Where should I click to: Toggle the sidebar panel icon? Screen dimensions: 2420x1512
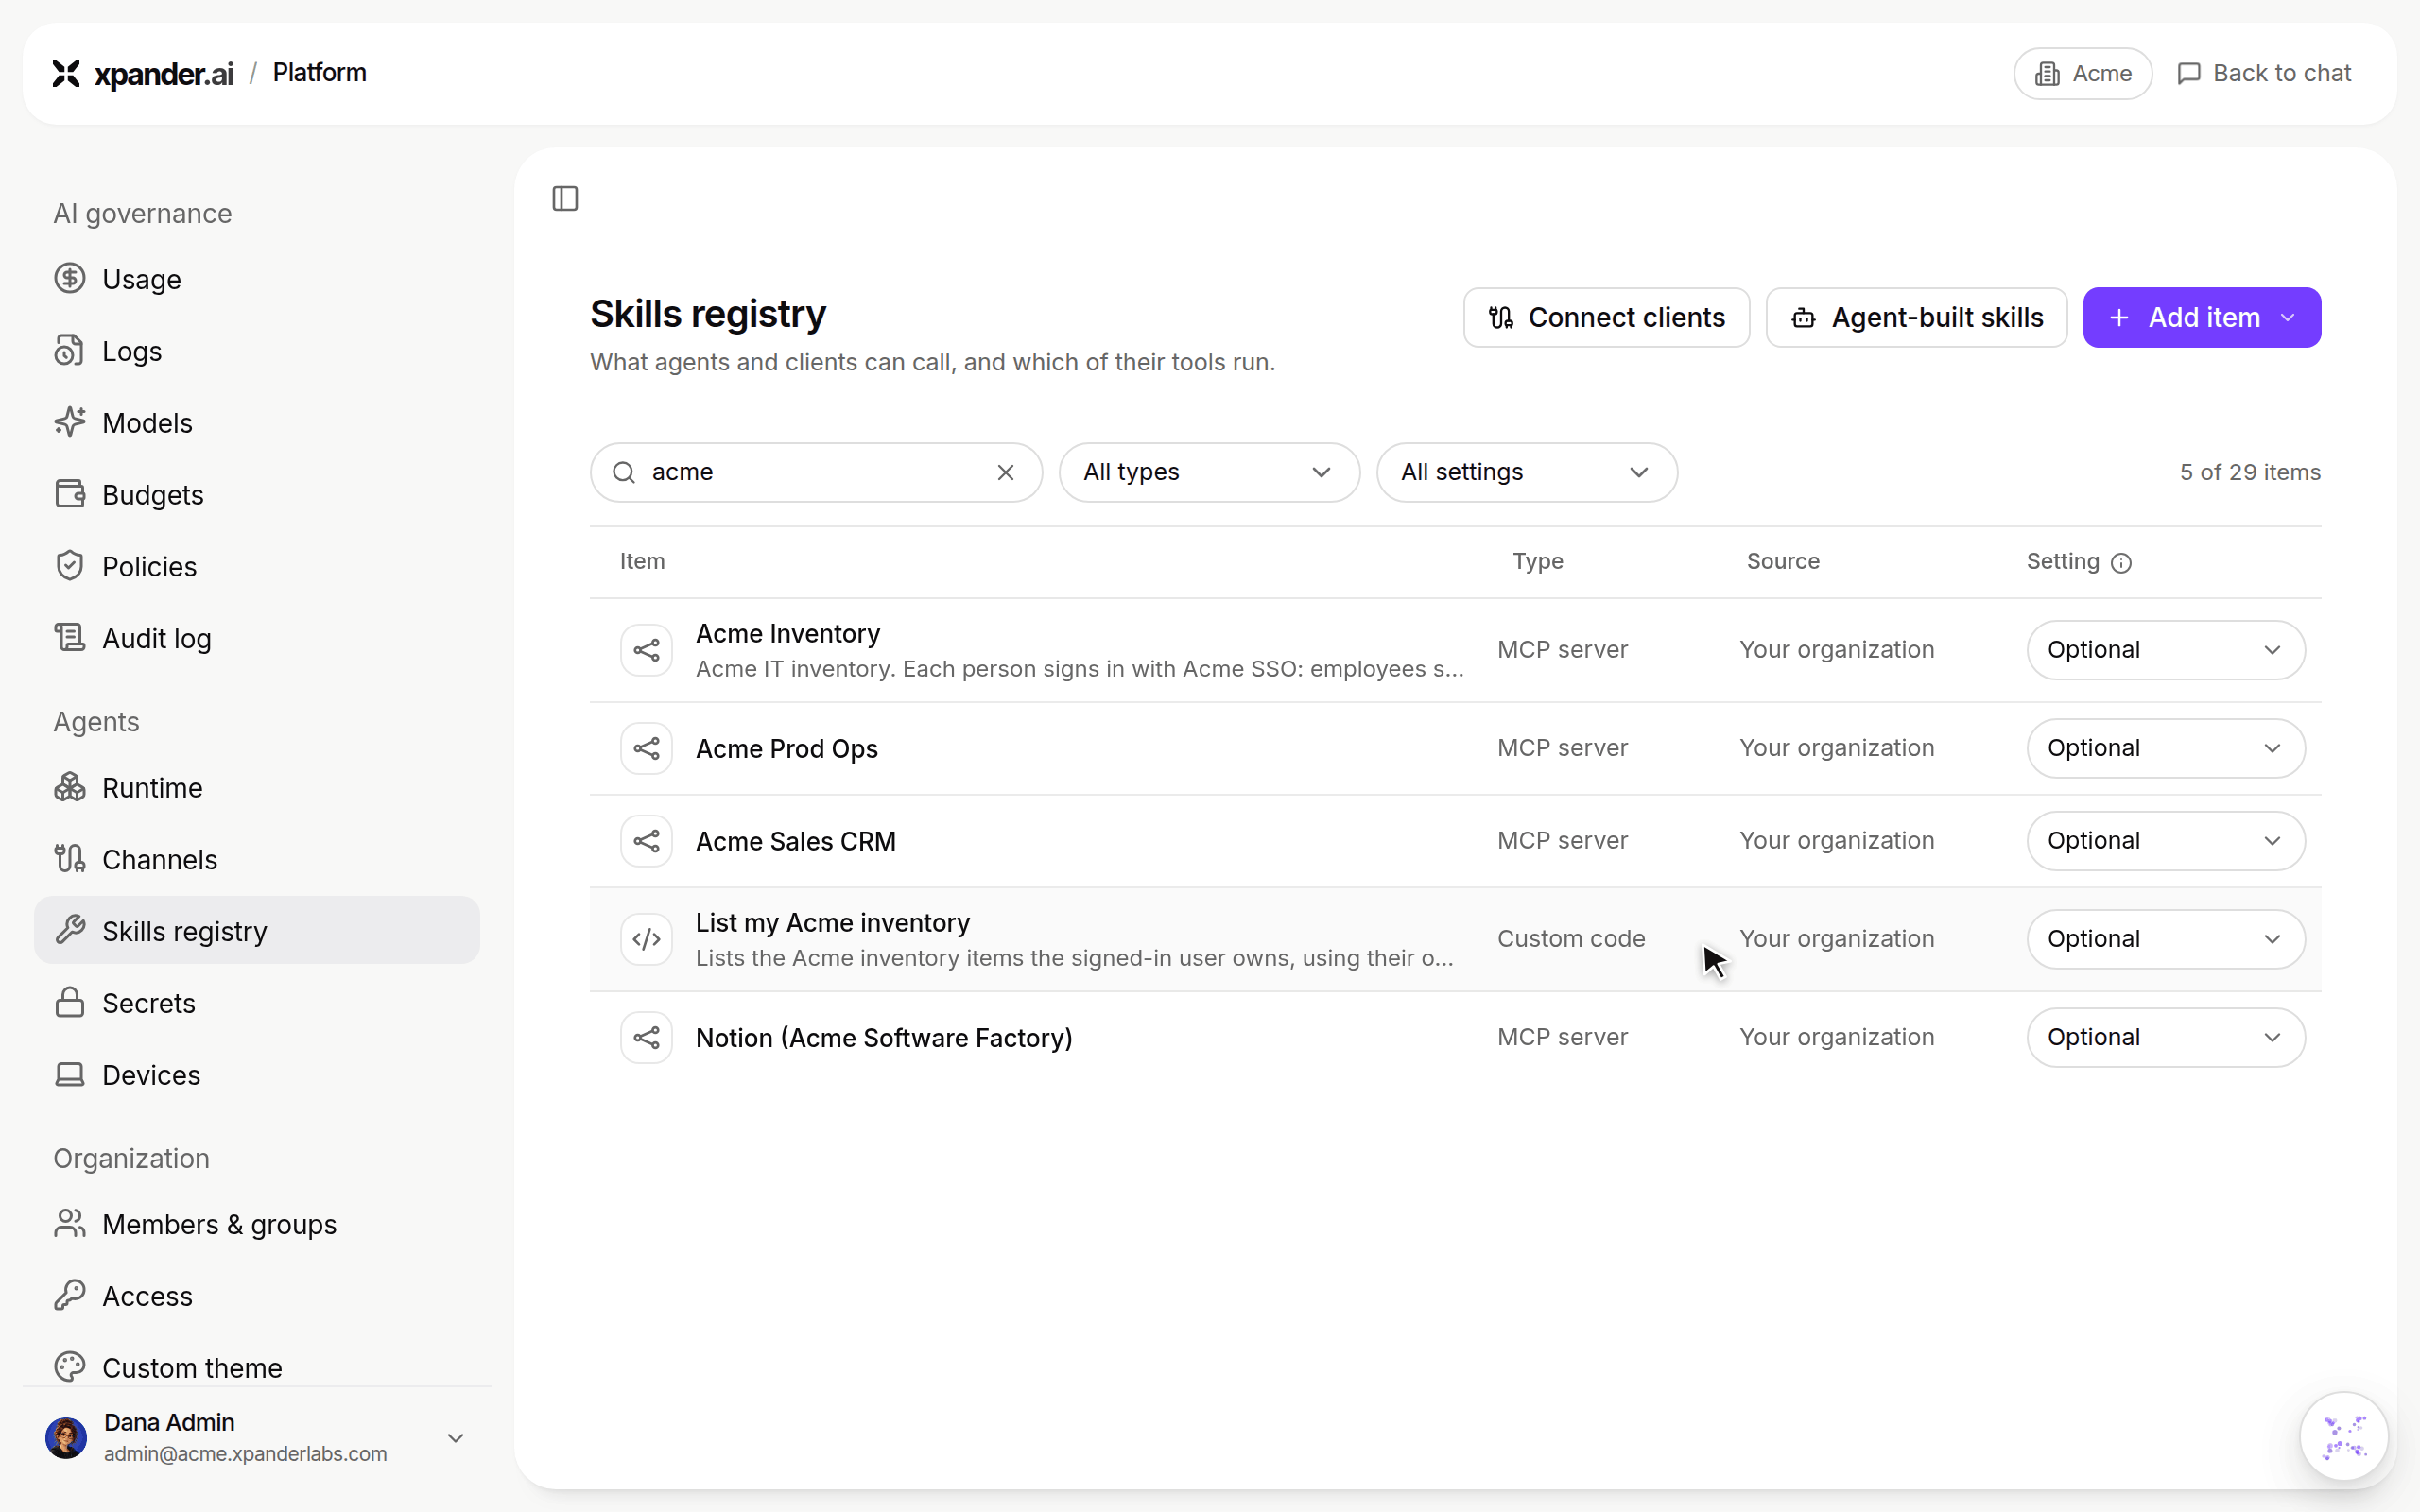click(565, 198)
